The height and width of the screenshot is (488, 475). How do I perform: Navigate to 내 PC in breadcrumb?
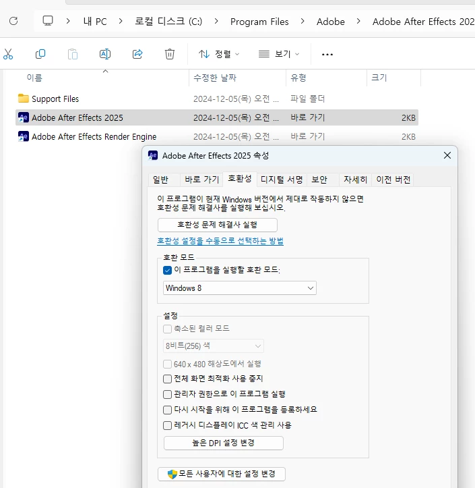coord(95,22)
